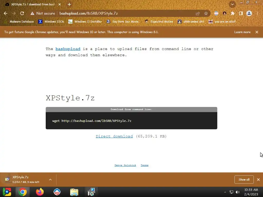Follow the bashupload link in text
Viewport: 263px width, 197px height.
tap(68, 49)
